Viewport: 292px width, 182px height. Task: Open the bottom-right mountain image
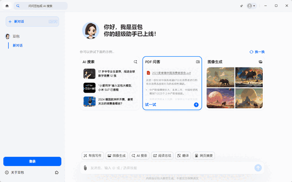pyautogui.click(x=249, y=98)
